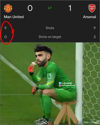Click the TrollFootball watermark text
This screenshot has width=100, height=125.
66,83
